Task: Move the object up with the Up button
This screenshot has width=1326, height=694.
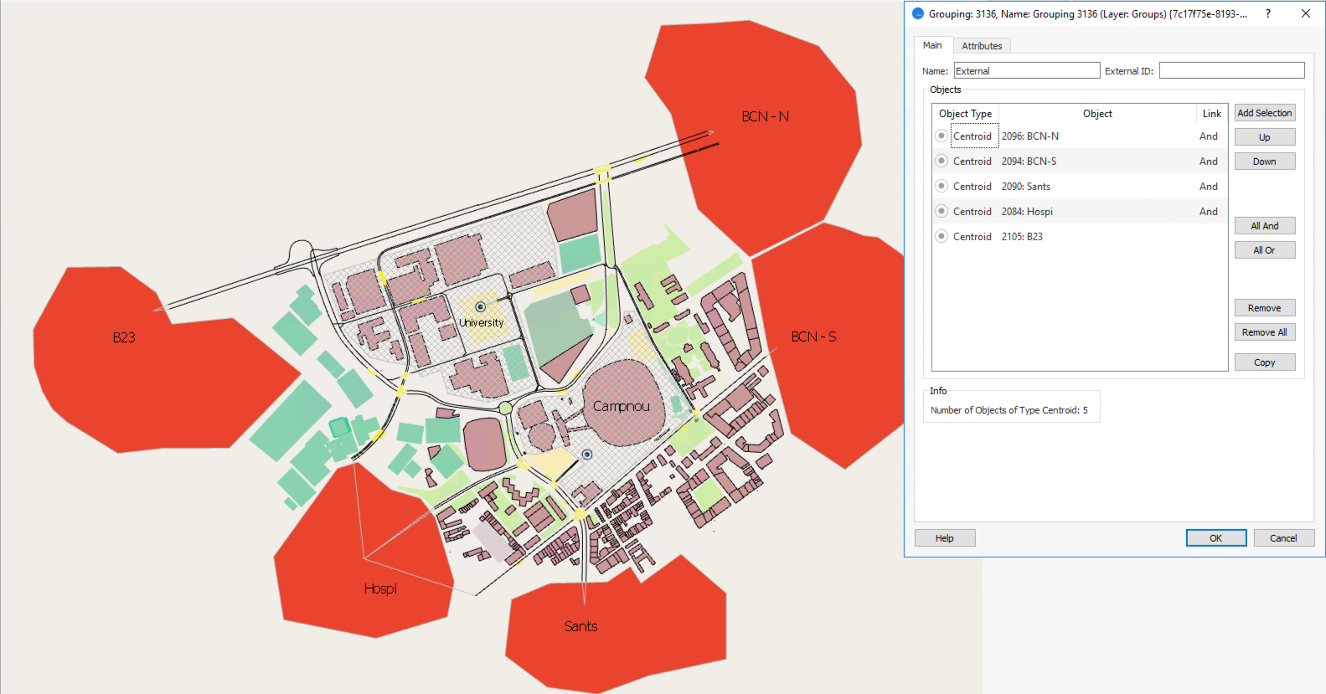Action: (1264, 137)
